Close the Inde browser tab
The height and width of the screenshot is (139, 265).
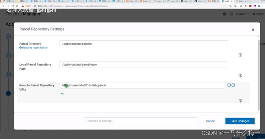(x=245, y=1)
